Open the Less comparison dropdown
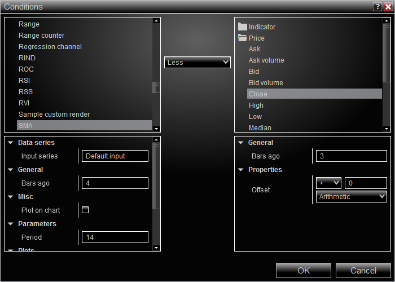 [x=197, y=62]
